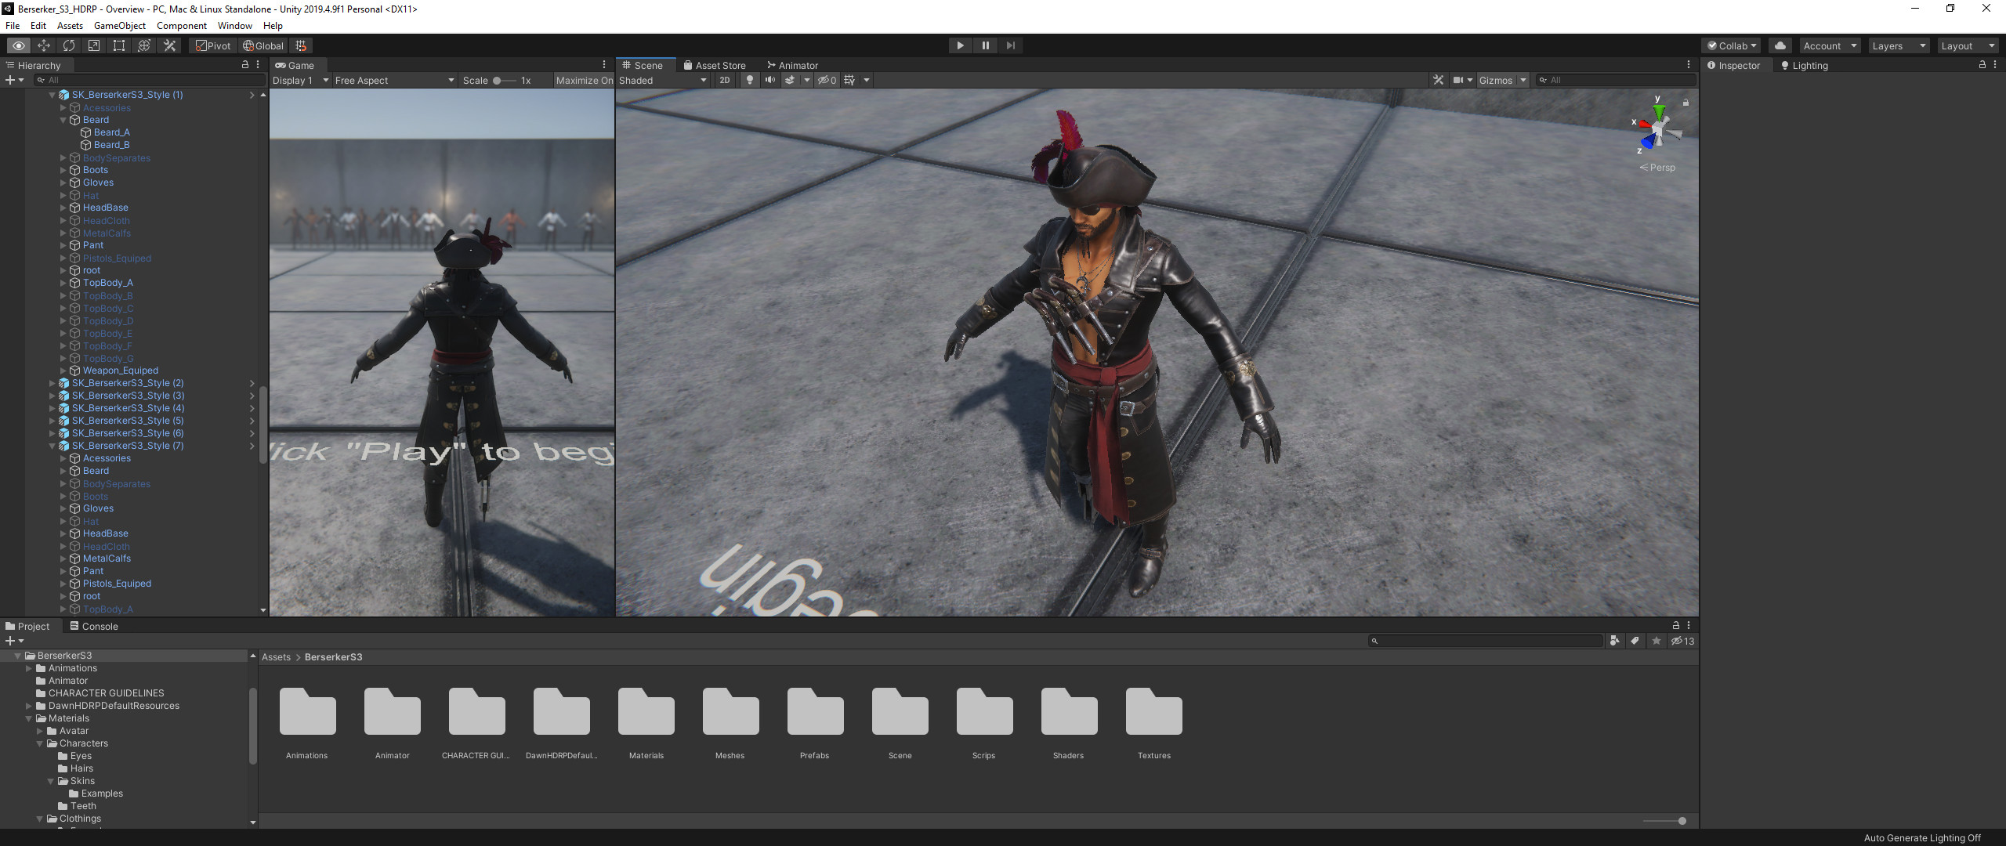
Task: Open Game view panel options menu
Action: [x=604, y=65]
